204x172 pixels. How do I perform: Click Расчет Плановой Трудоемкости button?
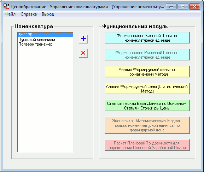click(147, 145)
